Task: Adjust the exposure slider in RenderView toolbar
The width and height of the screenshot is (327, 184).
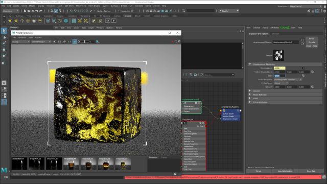Action: click(85, 42)
